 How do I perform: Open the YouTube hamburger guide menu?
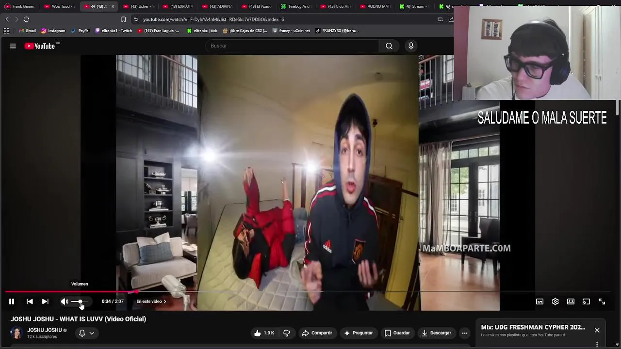[x=13, y=46]
